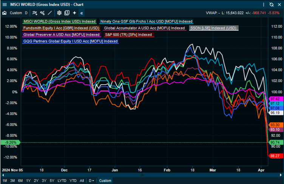284x184 pixels.
Task: Select the crosshair plus tool
Action: pyautogui.click(x=74, y=13)
